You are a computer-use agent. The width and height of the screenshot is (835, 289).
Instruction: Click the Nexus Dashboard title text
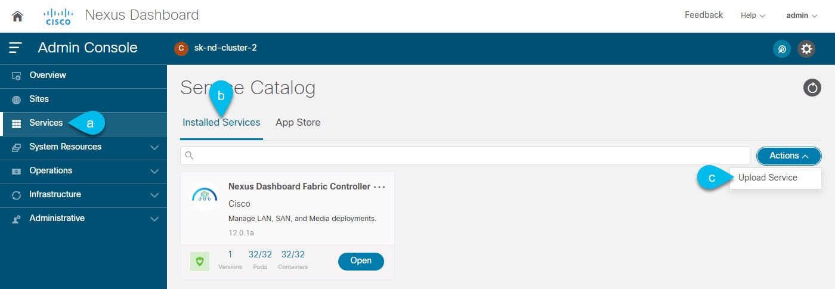click(x=142, y=15)
